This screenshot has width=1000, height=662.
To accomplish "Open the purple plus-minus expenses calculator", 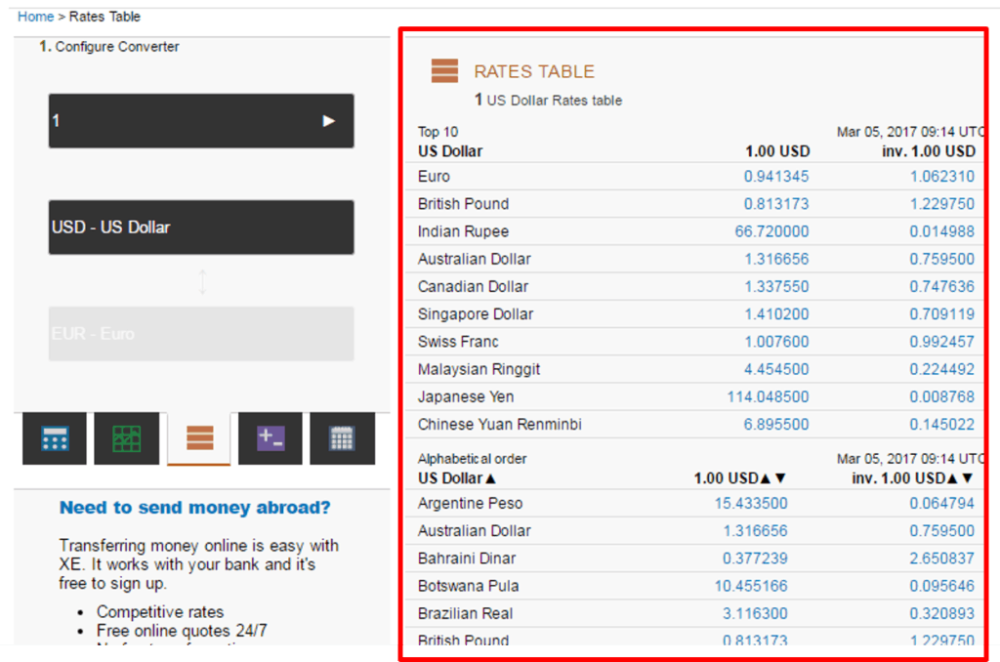I will click(271, 438).
